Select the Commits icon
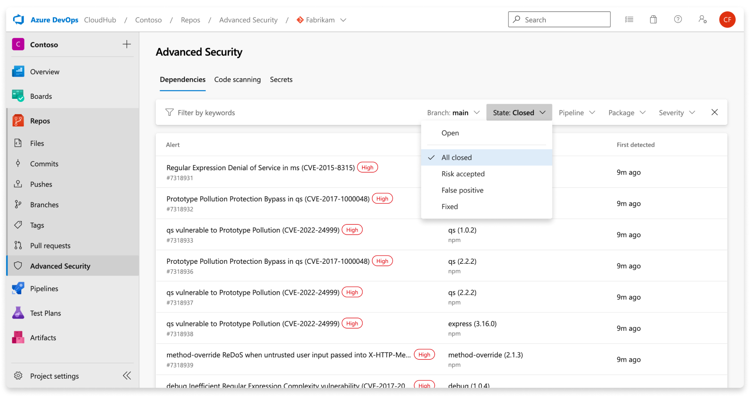Screen dimensions: 750x397 [18, 164]
